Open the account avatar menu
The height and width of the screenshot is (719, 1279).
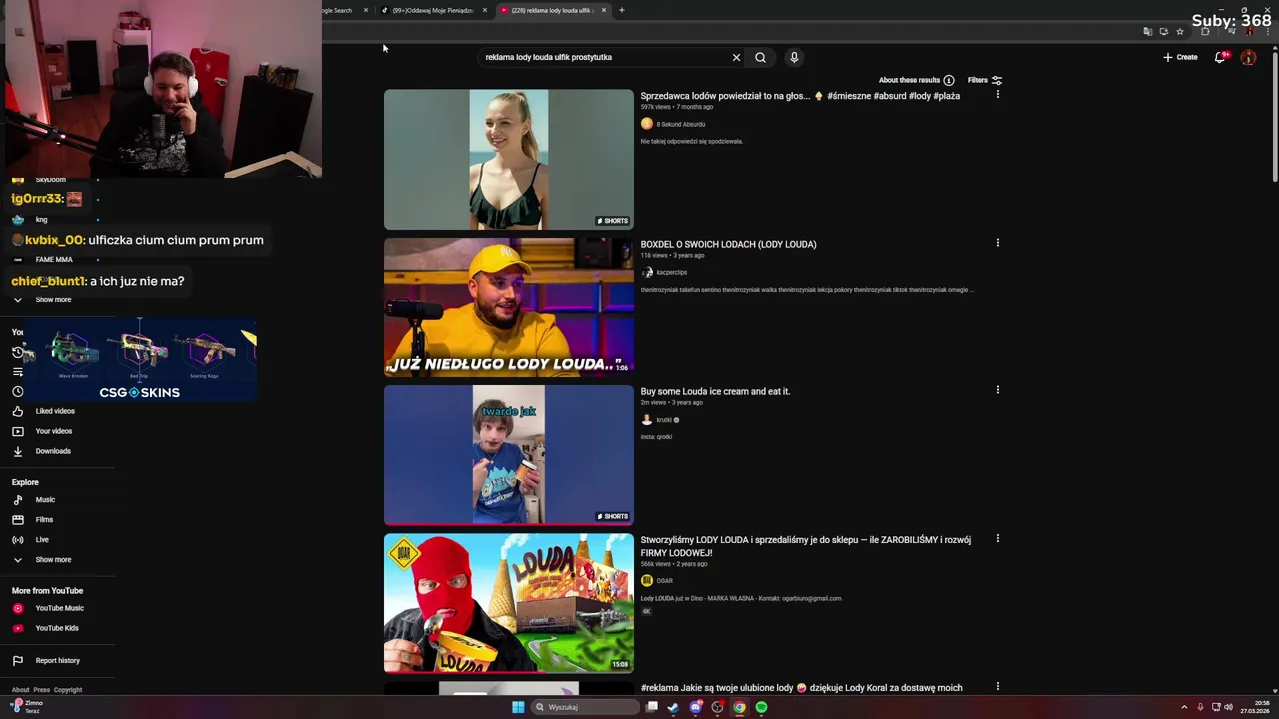click(1248, 57)
